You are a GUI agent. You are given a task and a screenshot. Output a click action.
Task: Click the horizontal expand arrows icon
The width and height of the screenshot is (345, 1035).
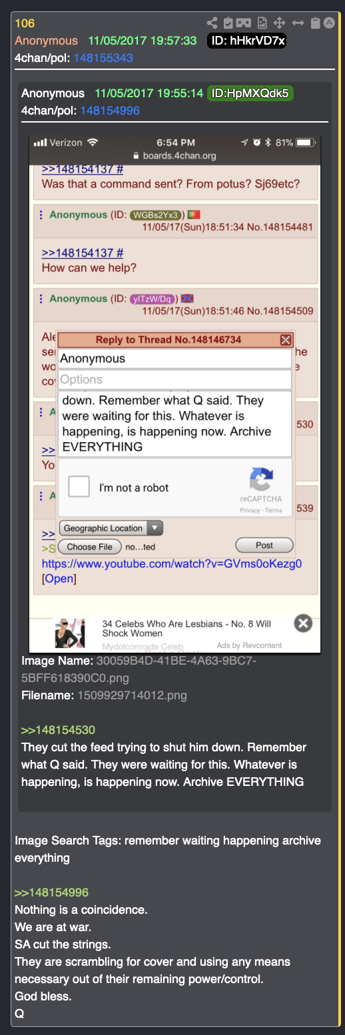pos(298,23)
